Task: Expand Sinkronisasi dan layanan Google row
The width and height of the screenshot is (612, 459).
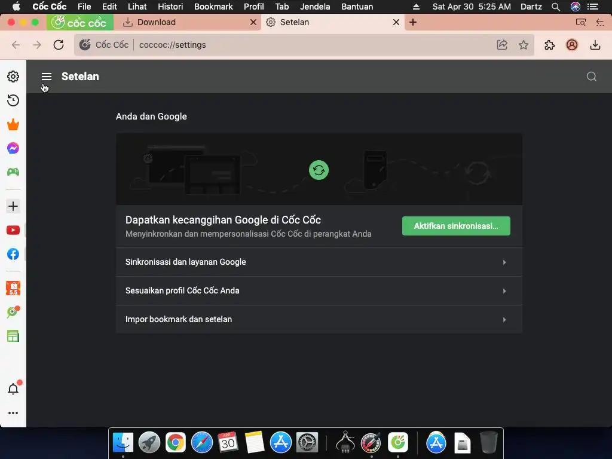Action: pos(319,262)
